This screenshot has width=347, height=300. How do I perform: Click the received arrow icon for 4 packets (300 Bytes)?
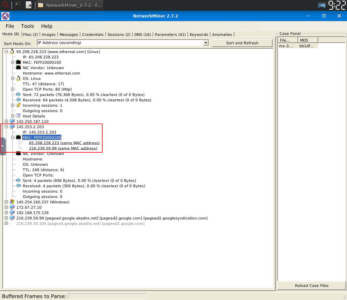pos(18,186)
